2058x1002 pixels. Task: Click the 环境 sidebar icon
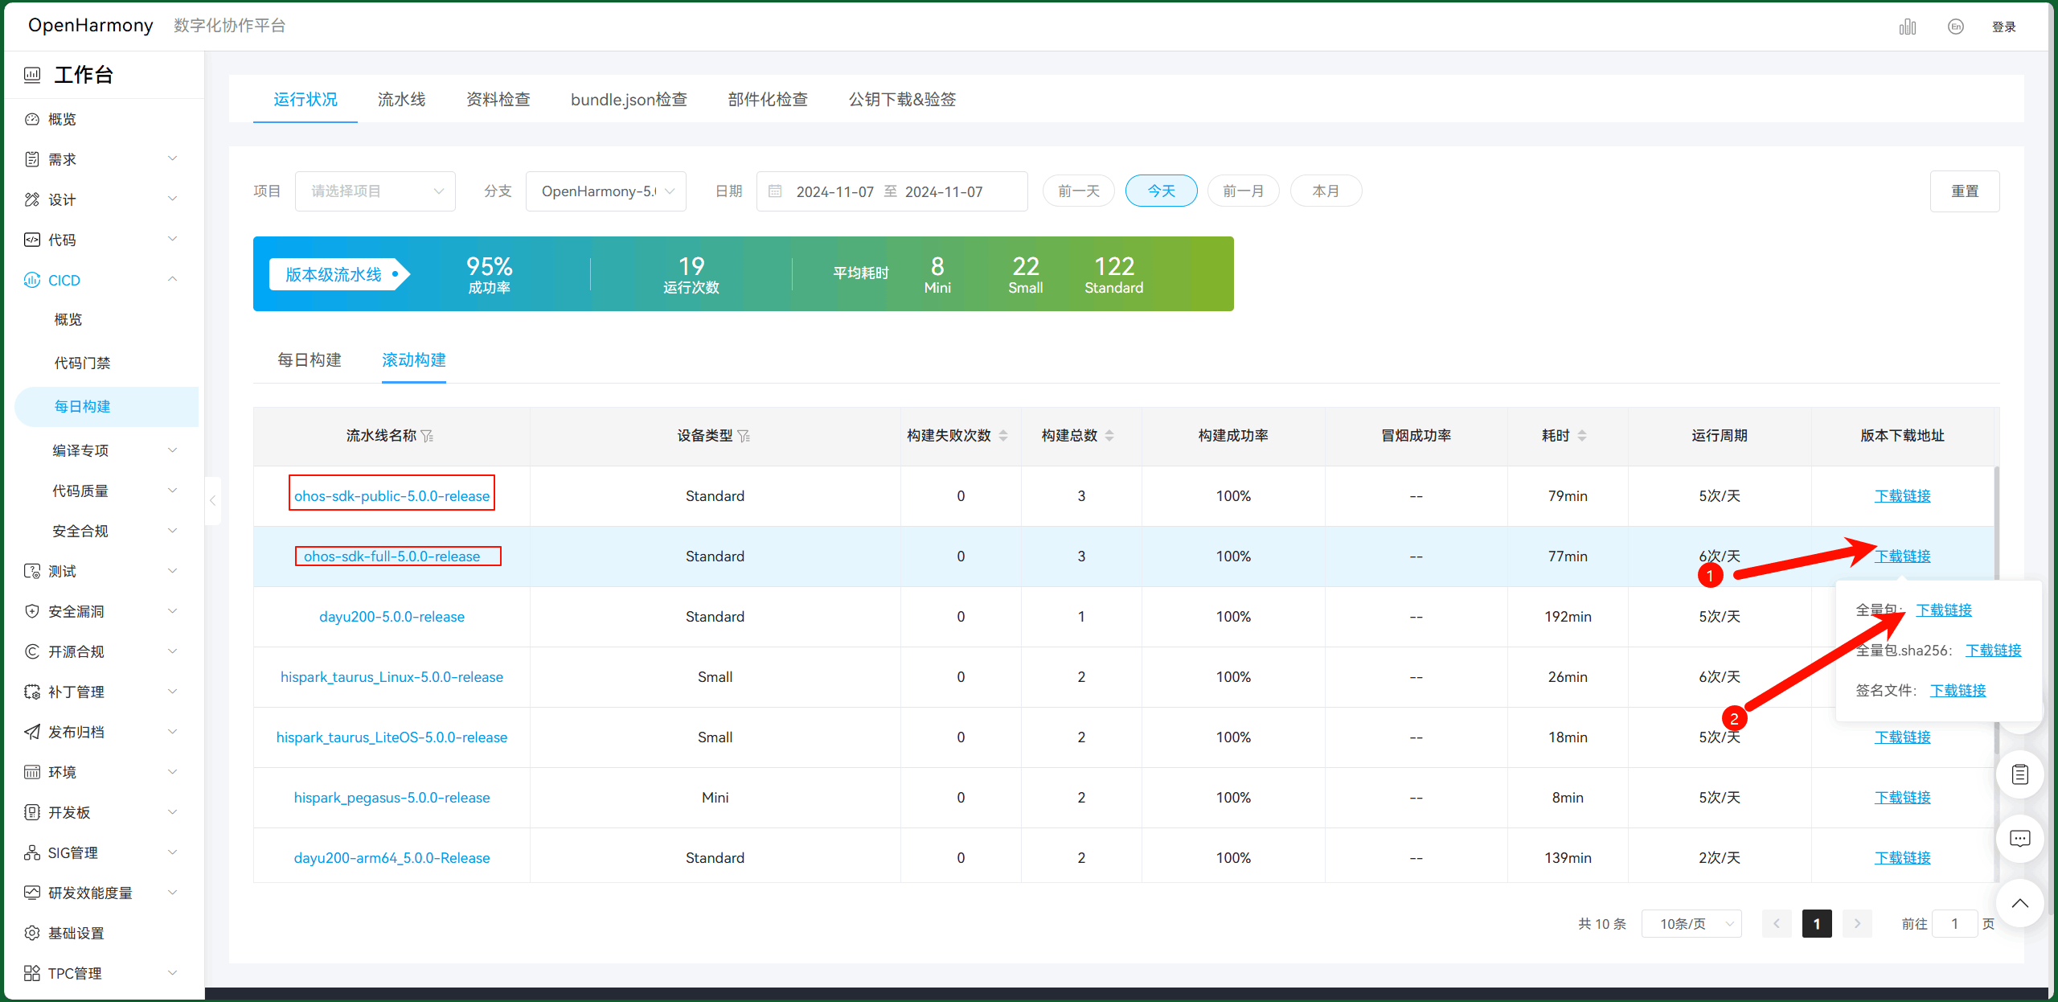[x=32, y=772]
